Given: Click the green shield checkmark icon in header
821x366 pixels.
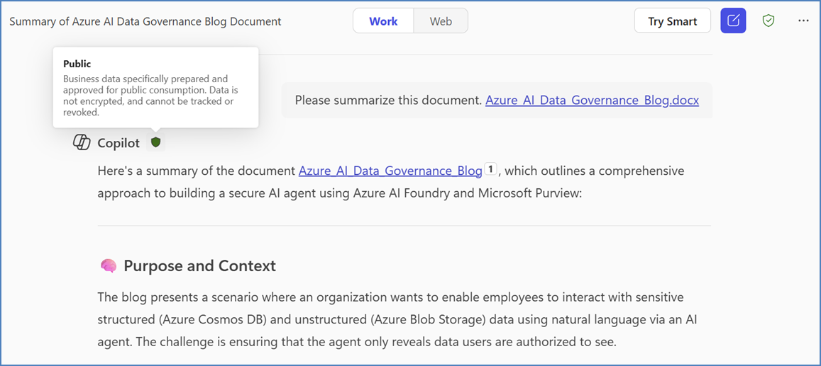Looking at the screenshot, I should pyautogui.click(x=768, y=21).
